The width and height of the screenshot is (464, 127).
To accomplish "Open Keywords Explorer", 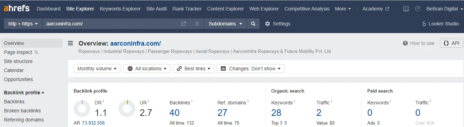I will coord(120,9).
